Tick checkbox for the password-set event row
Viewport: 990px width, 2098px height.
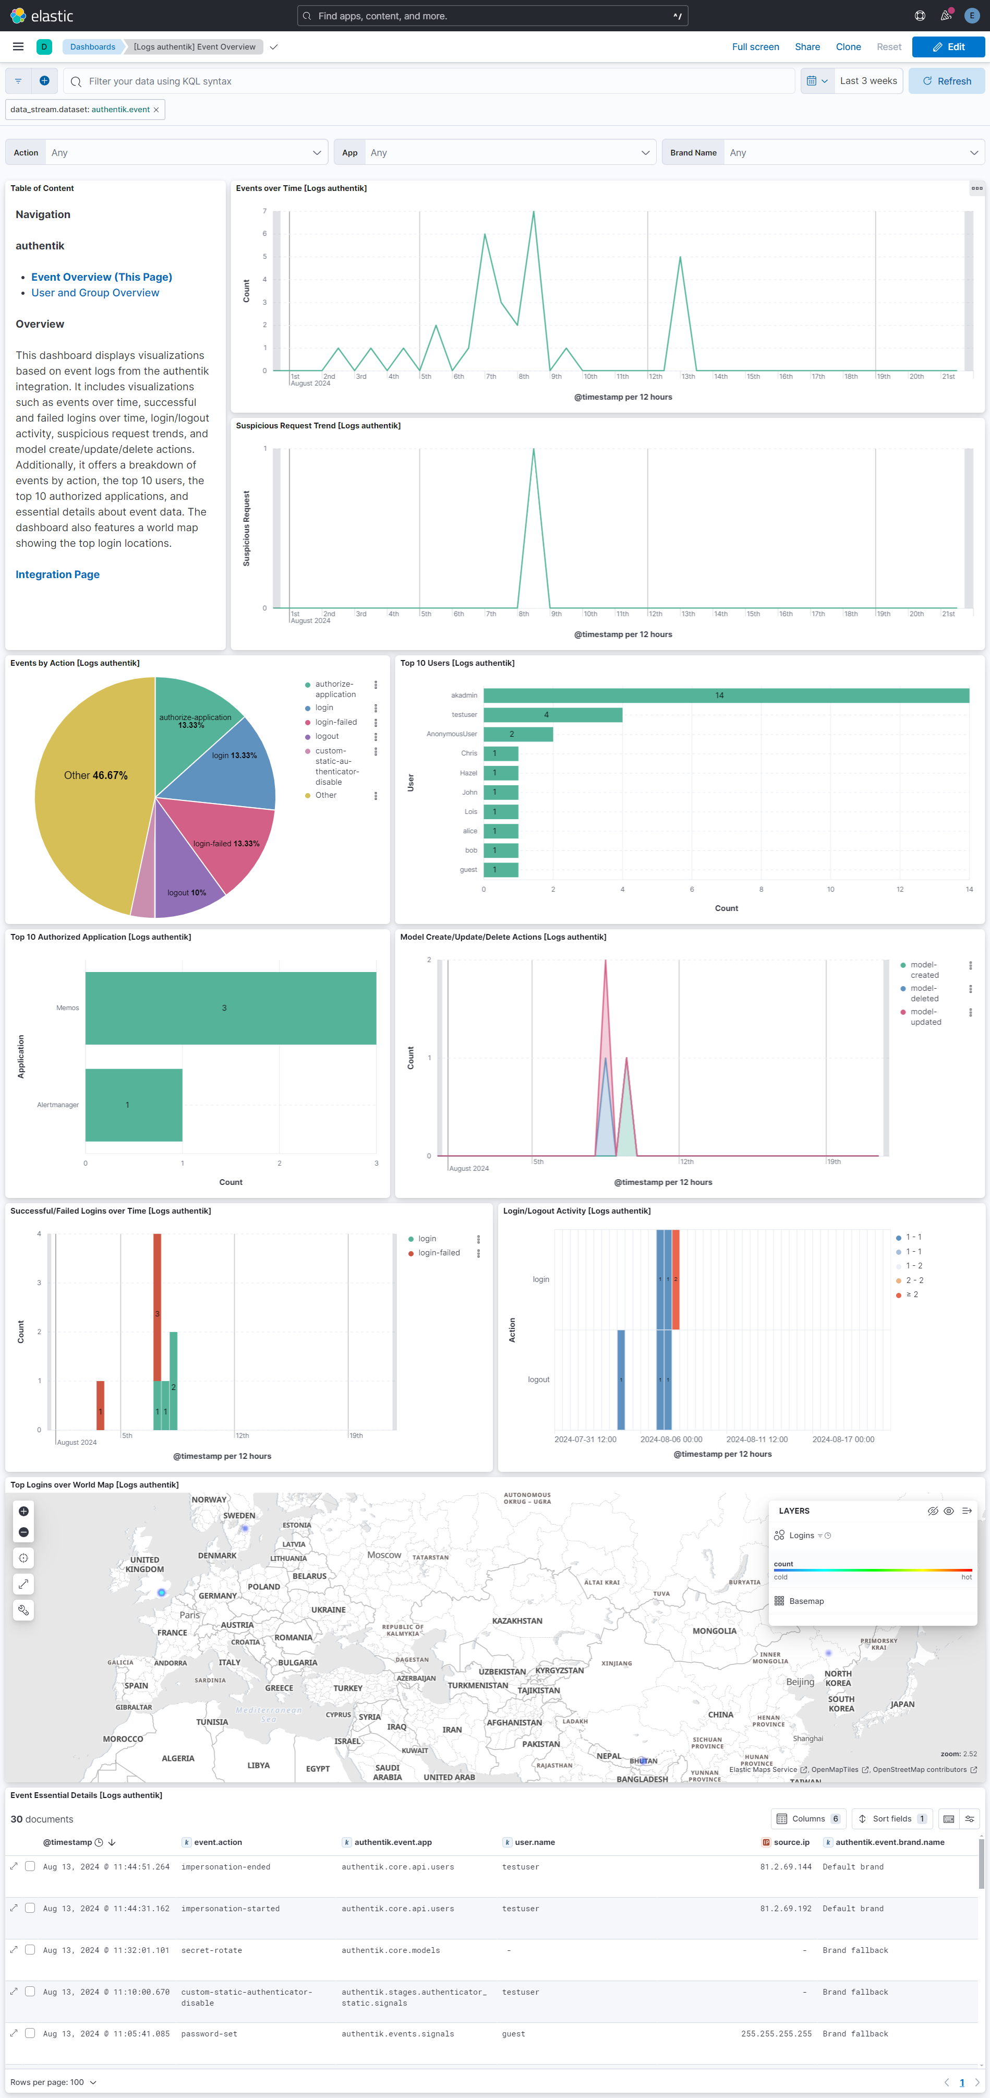pos(30,2033)
